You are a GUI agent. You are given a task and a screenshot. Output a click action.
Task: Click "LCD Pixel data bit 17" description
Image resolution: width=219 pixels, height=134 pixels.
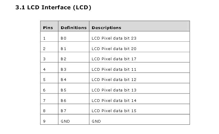(x=114, y=59)
